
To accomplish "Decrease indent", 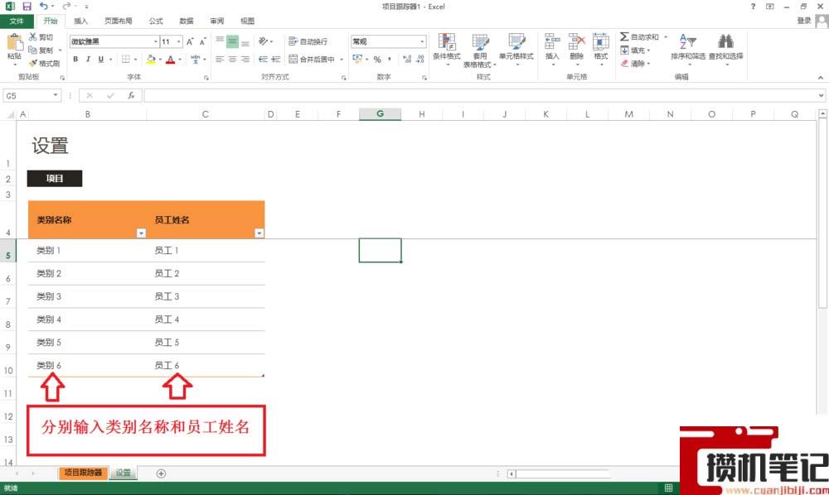I will (263, 59).
